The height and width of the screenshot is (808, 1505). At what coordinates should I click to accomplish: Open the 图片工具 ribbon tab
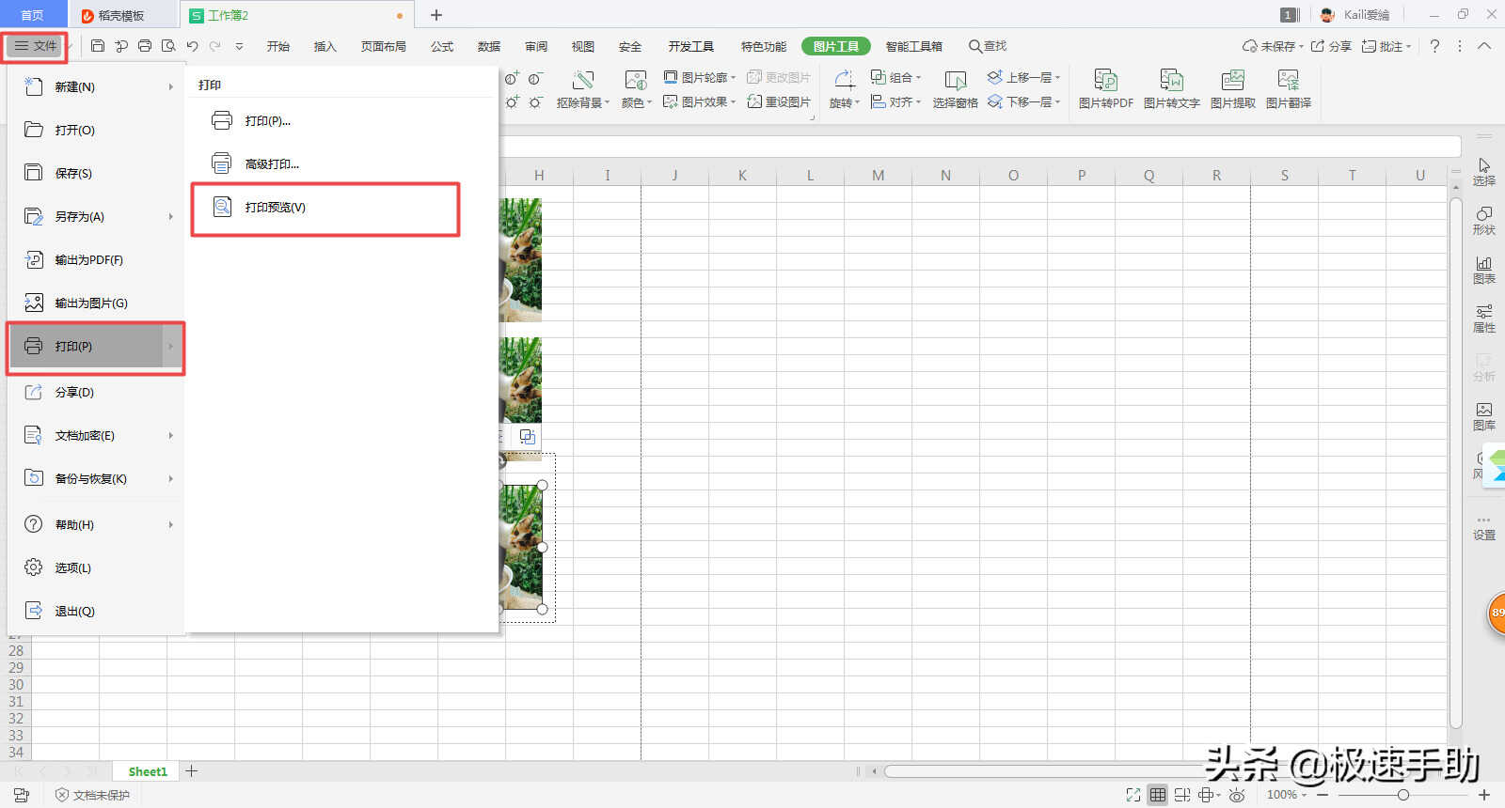coord(836,46)
